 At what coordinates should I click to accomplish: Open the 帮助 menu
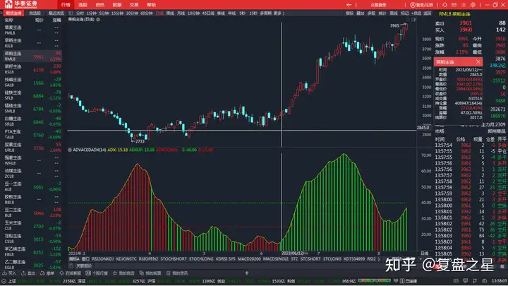tap(151, 5)
